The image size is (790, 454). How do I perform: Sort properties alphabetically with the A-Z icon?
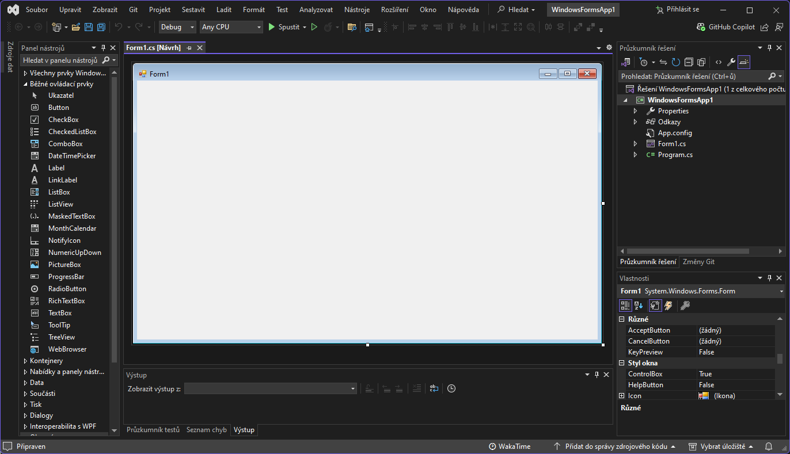[x=639, y=306]
